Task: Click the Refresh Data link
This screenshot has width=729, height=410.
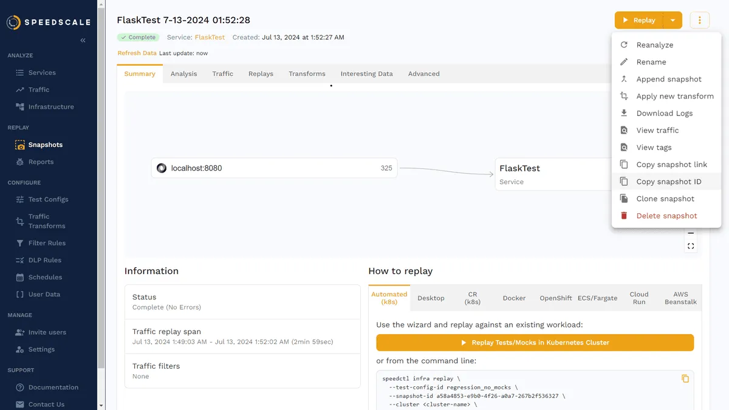Action: pyautogui.click(x=136, y=53)
